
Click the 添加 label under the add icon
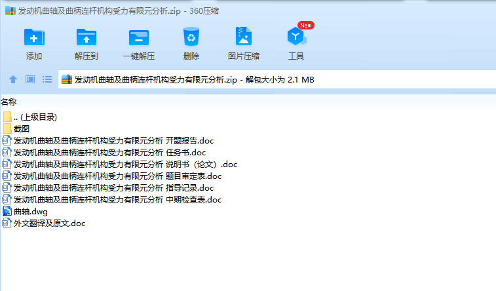pyautogui.click(x=34, y=56)
